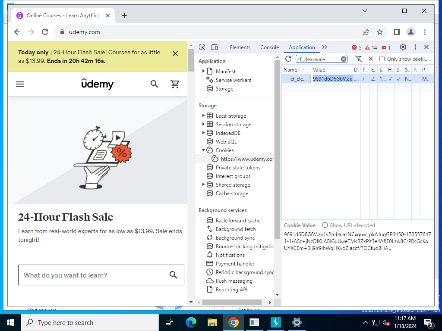Select Service workers in sidebar

(233, 80)
